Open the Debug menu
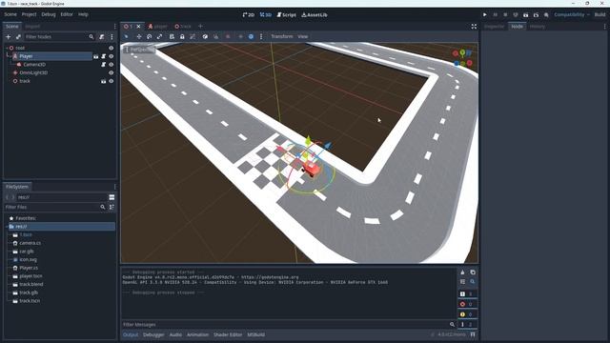This screenshot has width=610, height=343. tap(49, 14)
